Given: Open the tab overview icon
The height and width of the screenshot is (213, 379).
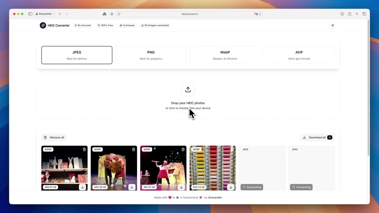Looking at the screenshot, I should [x=364, y=14].
